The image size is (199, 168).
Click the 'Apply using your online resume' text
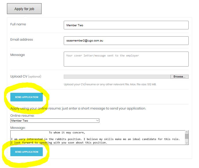pyautogui.click(x=78, y=108)
